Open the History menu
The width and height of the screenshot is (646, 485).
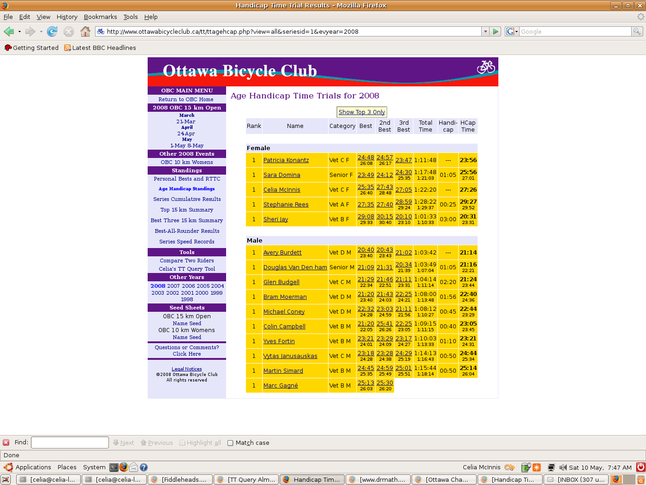coord(67,17)
